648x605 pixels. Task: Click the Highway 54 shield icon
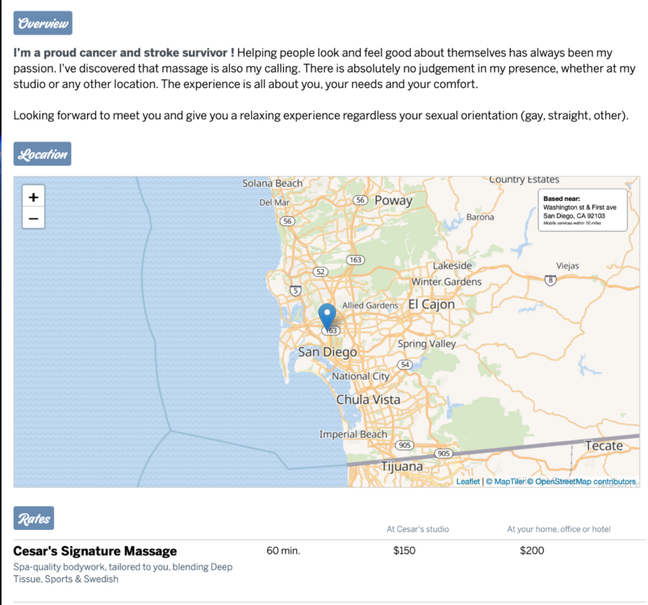point(405,365)
